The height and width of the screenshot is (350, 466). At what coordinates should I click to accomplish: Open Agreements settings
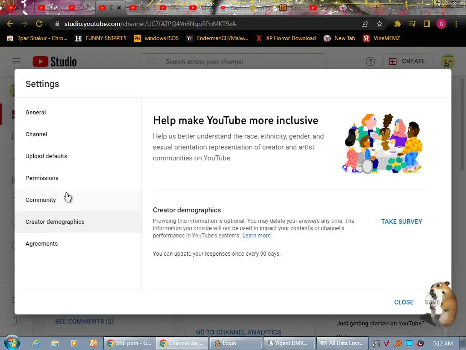pos(78,244)
